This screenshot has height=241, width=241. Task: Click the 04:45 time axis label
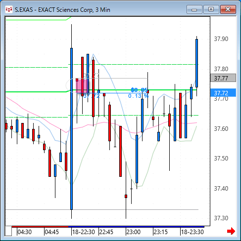(x=52, y=232)
